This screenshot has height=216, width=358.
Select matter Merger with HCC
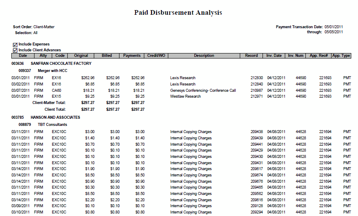(53, 71)
